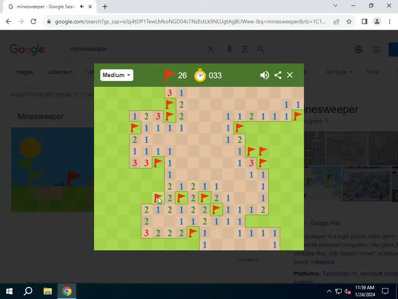Open the Windows Start menu
398x299 pixels.
(9, 291)
